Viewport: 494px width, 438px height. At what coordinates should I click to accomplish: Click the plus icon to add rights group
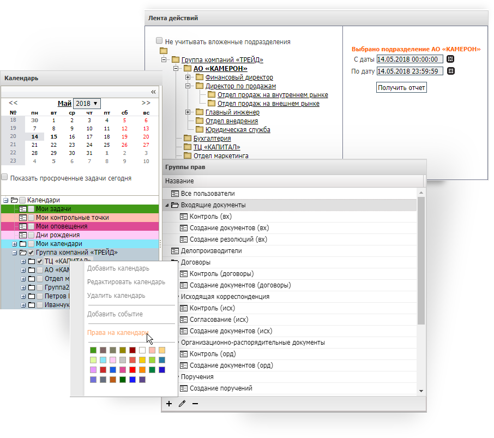coord(168,404)
